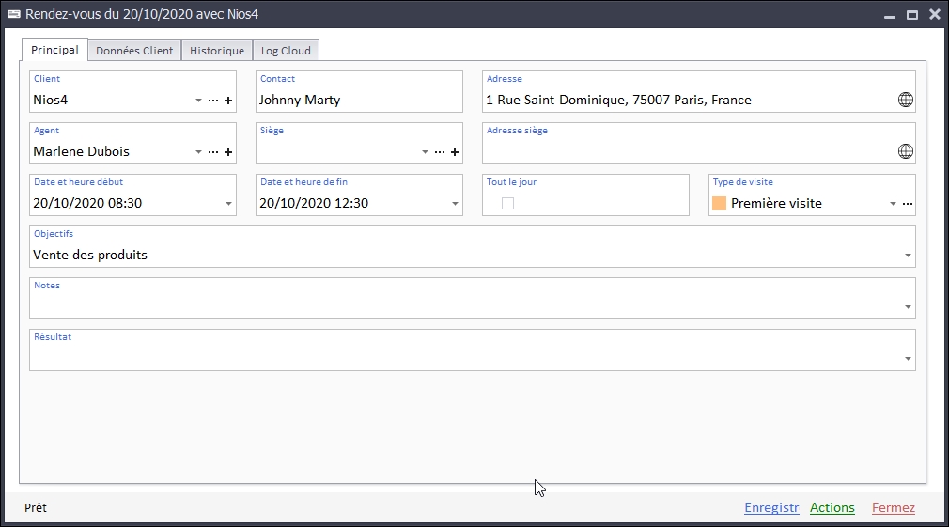
Task: Click the ellipsis icon in Agent field
Action: point(213,152)
